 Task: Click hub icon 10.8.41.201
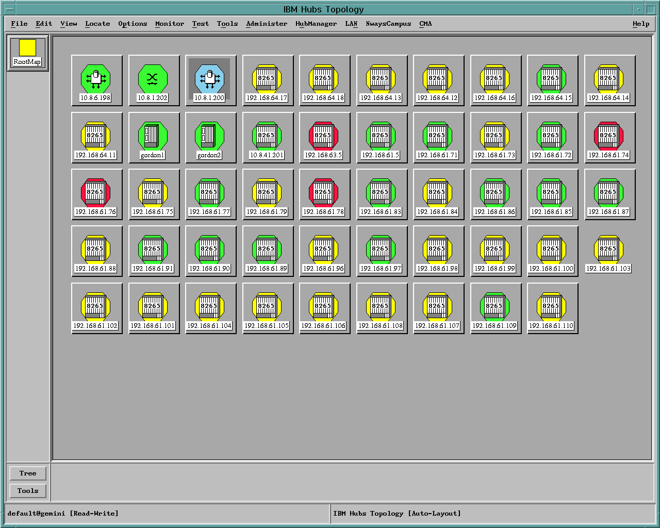pos(267,135)
